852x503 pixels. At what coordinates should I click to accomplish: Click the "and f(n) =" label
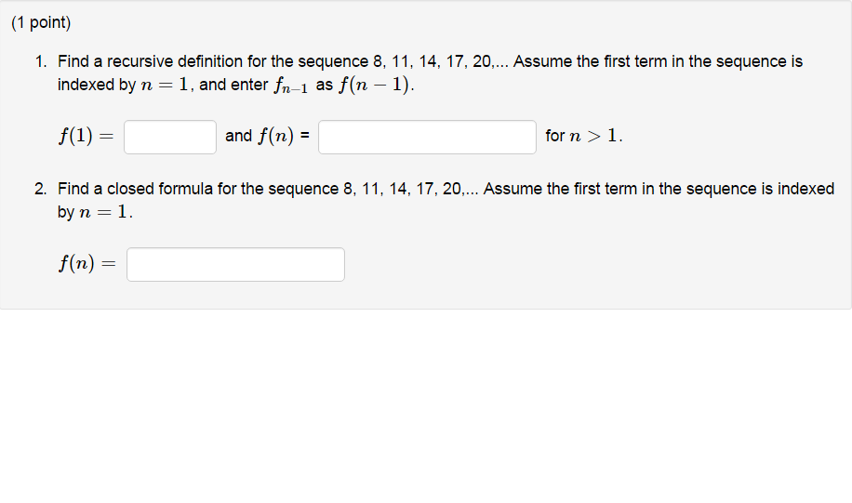(x=267, y=136)
